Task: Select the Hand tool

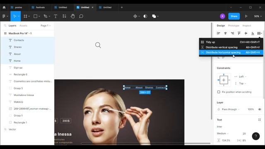Action: point(73,16)
